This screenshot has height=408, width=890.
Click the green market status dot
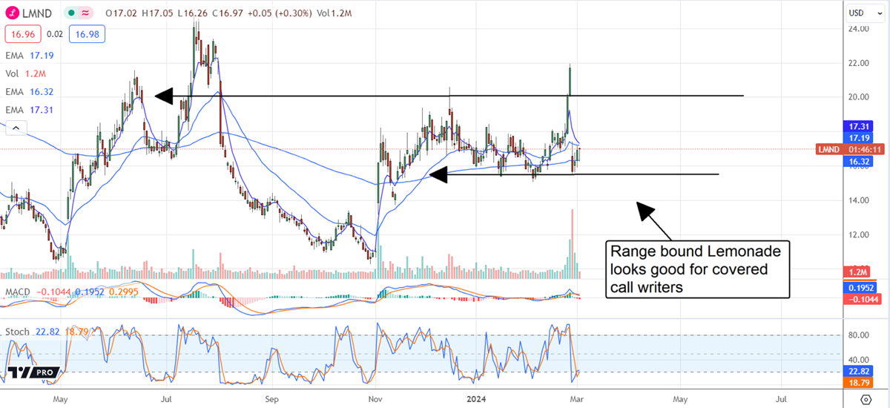[x=70, y=13]
